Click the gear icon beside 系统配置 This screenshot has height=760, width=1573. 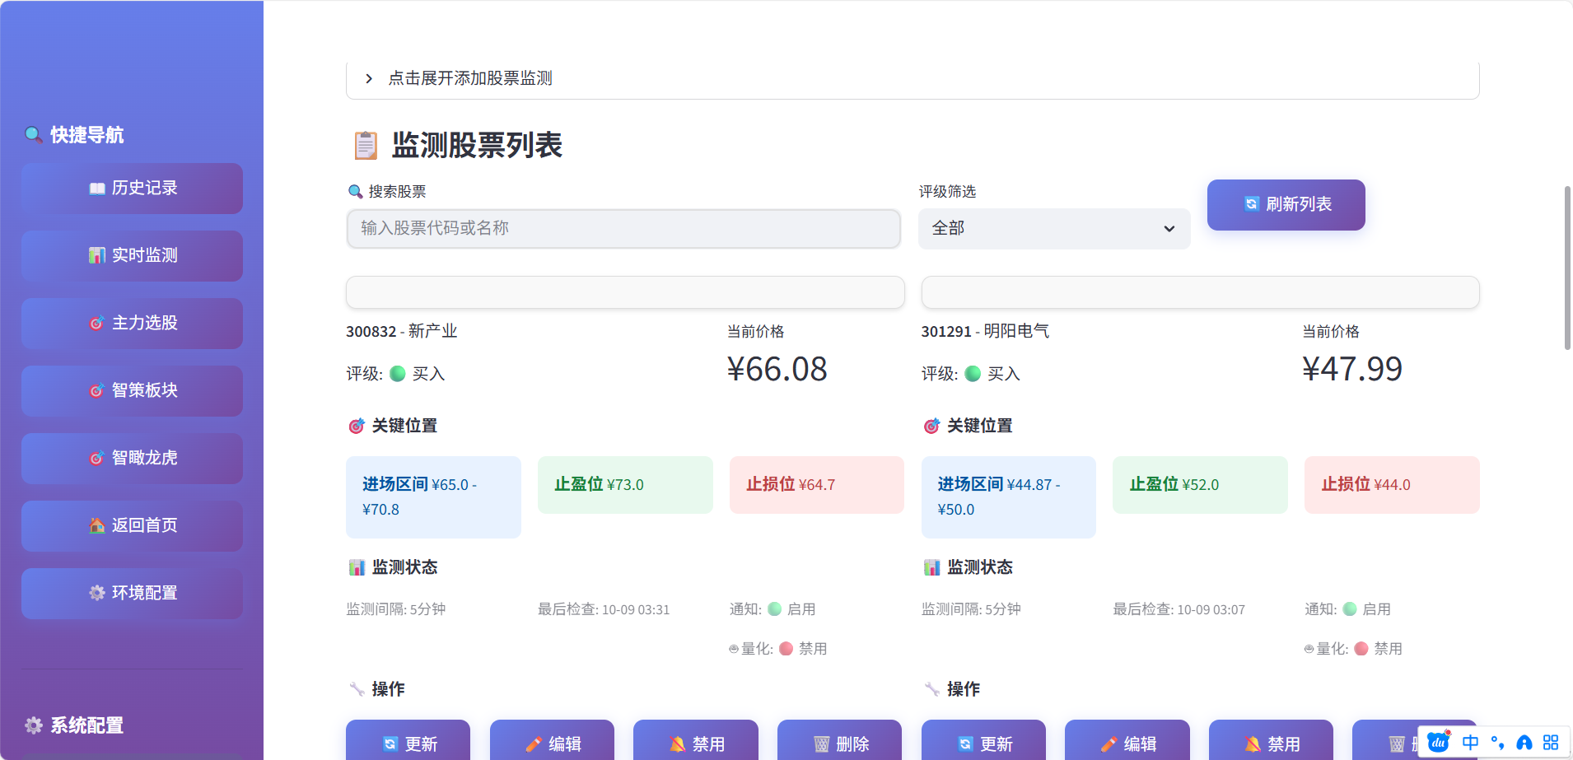coord(34,725)
